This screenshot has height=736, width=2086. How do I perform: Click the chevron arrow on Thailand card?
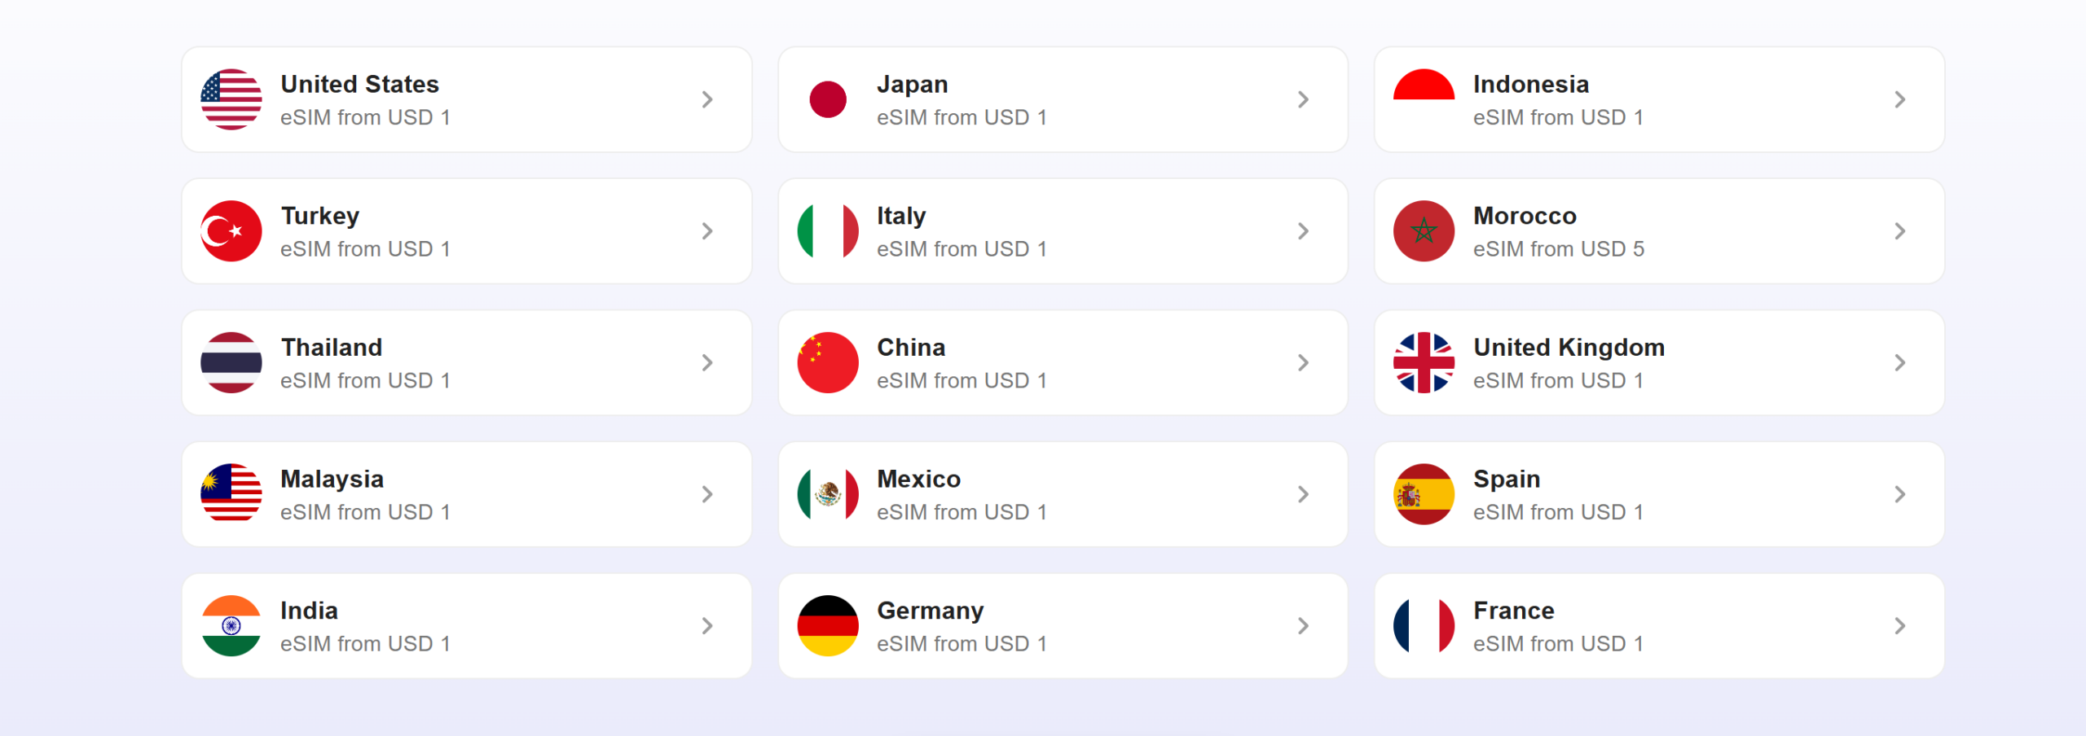(706, 362)
